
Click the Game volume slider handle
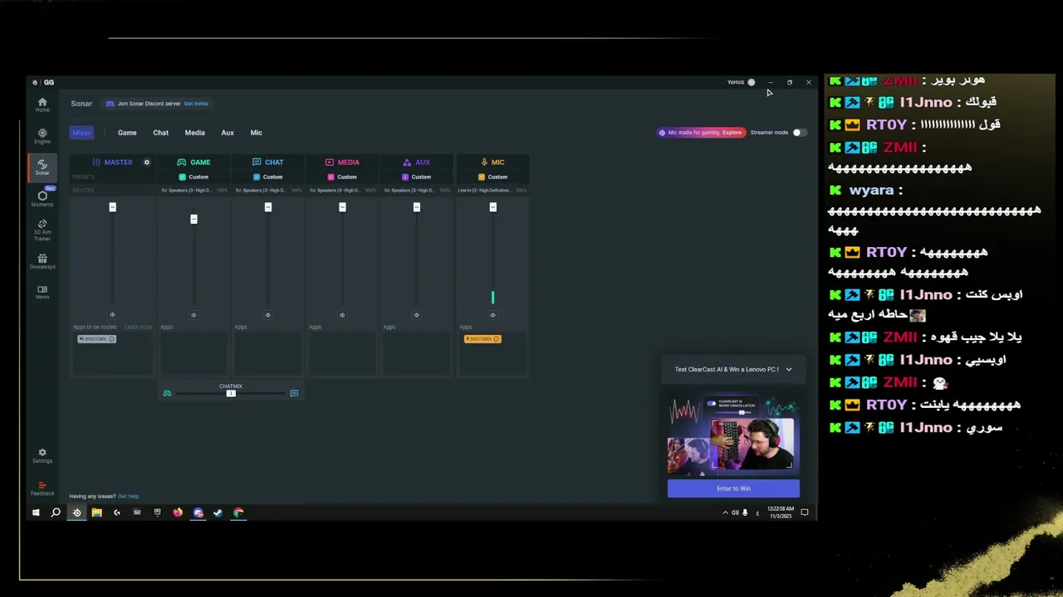(193, 219)
